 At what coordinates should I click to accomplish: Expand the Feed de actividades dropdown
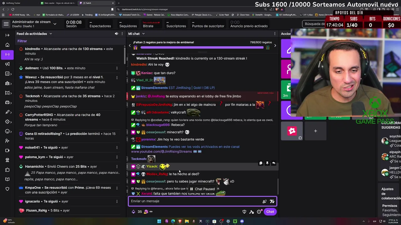(50, 34)
